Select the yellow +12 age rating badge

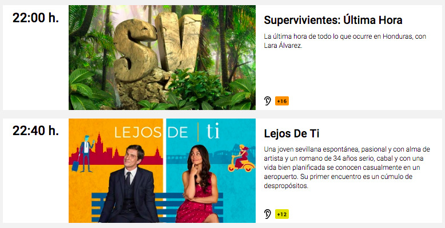point(282,214)
